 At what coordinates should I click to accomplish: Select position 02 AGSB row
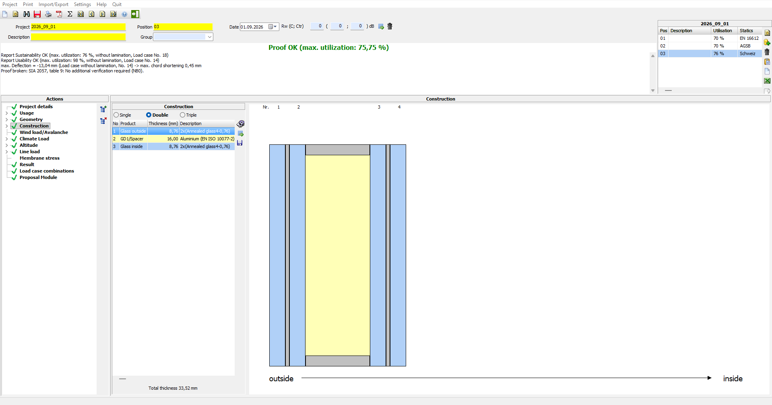point(710,46)
